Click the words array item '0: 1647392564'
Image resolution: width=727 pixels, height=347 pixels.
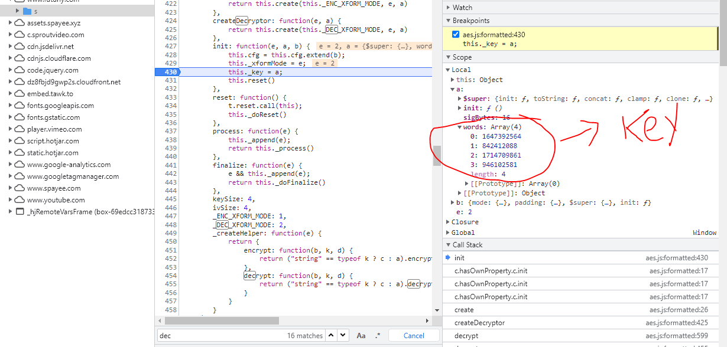point(495,136)
